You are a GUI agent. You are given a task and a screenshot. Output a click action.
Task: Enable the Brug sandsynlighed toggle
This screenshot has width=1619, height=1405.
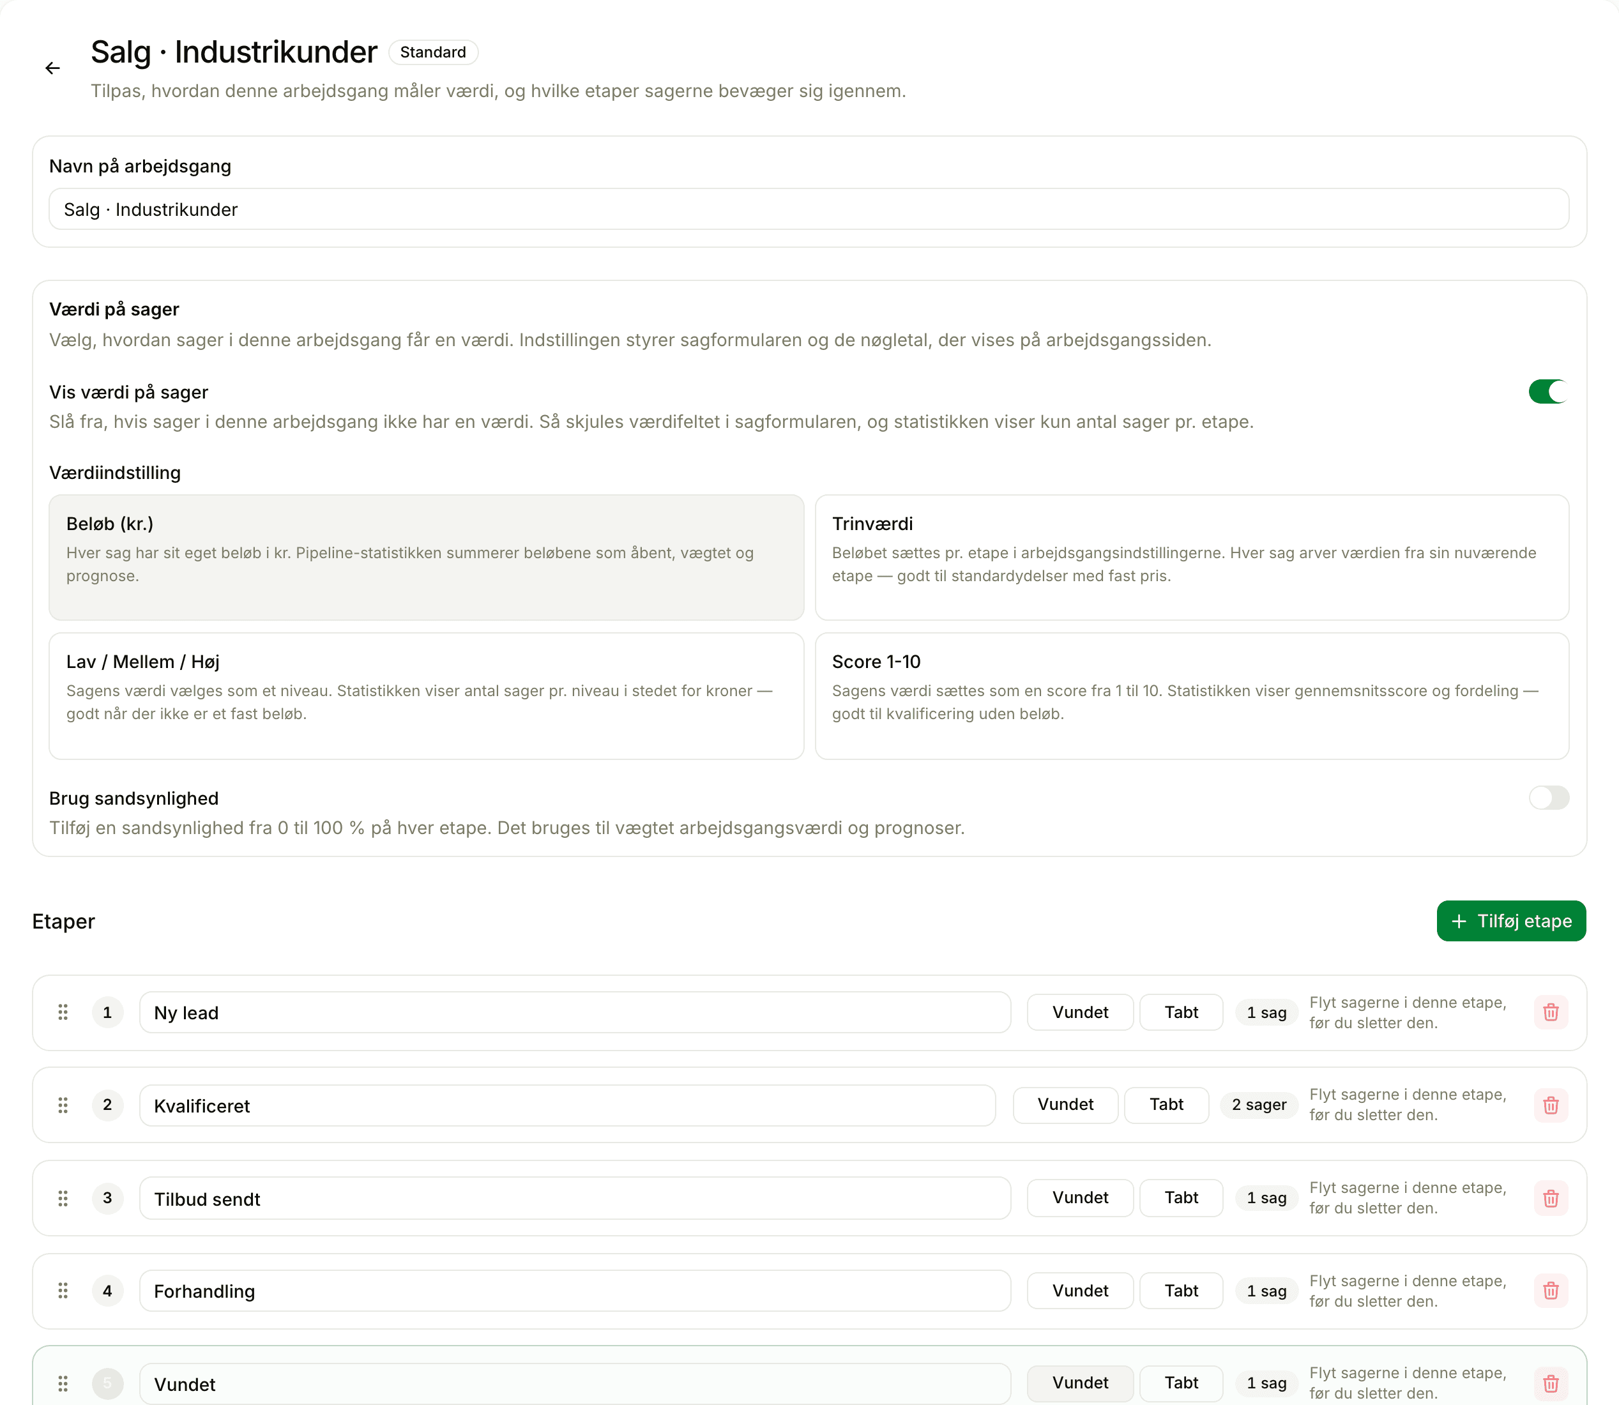pos(1549,798)
